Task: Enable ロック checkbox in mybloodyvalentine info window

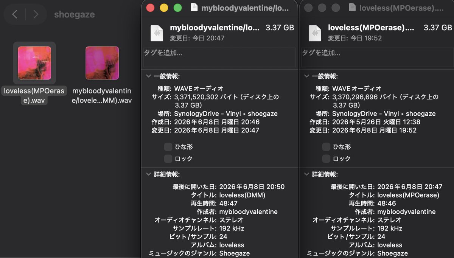Action: click(x=168, y=159)
